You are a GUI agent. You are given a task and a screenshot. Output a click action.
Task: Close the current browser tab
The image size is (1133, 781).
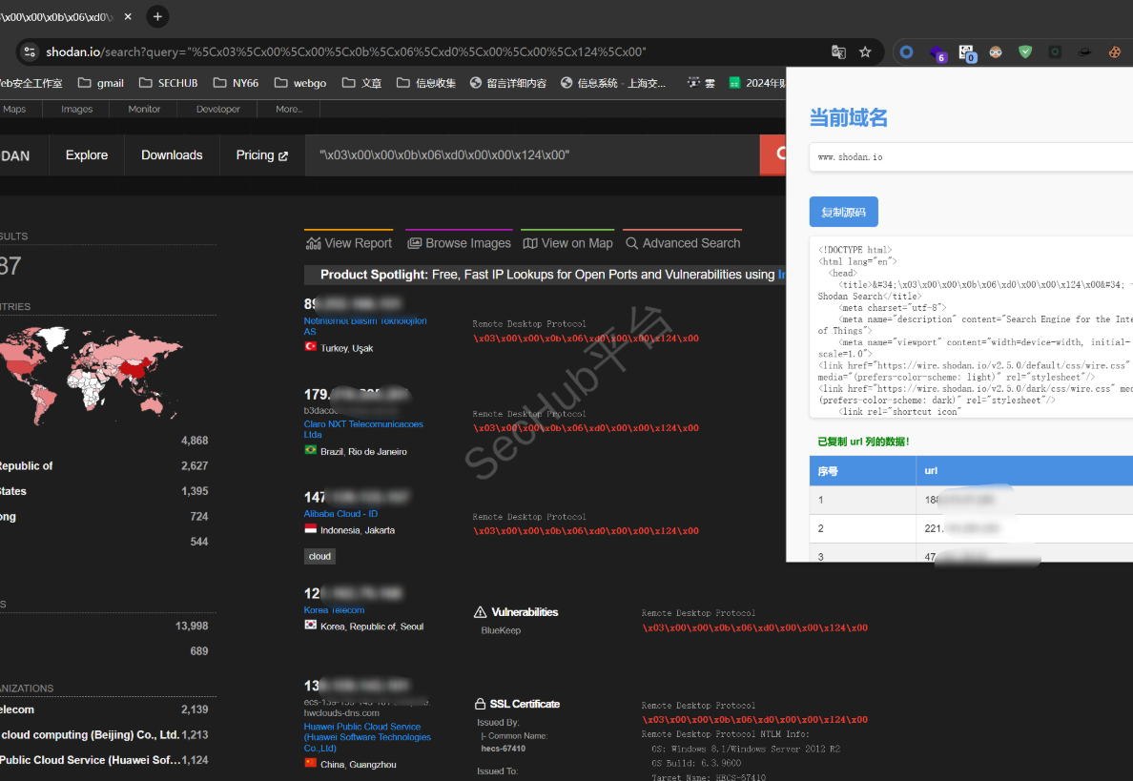(128, 16)
